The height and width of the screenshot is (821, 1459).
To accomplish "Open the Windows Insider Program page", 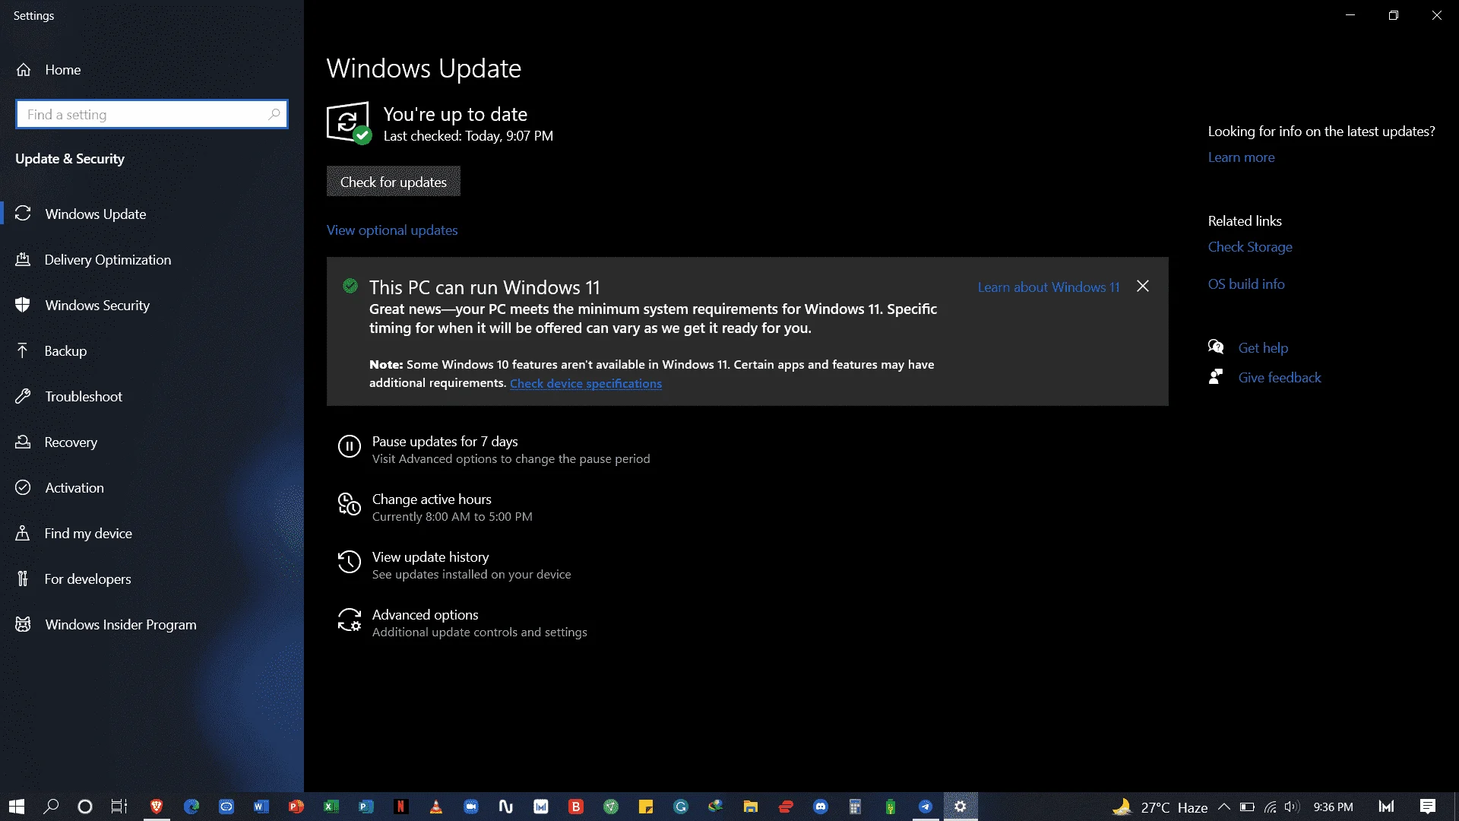I will pos(152,624).
